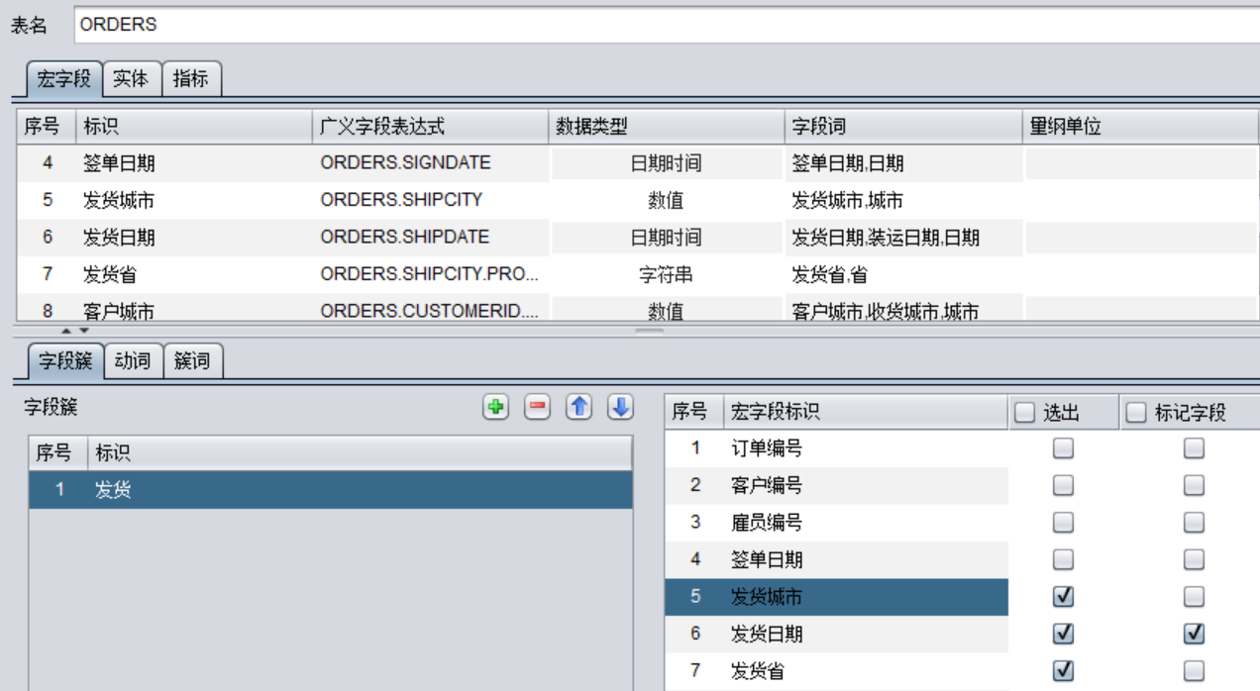Uncheck 选出 for 发货日期 row
The height and width of the screenshot is (691, 1260).
coord(1063,634)
